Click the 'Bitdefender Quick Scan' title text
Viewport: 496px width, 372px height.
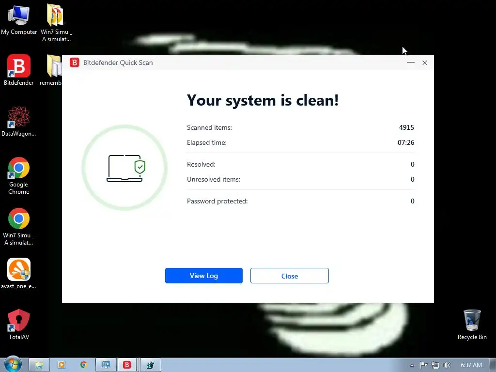tap(118, 62)
